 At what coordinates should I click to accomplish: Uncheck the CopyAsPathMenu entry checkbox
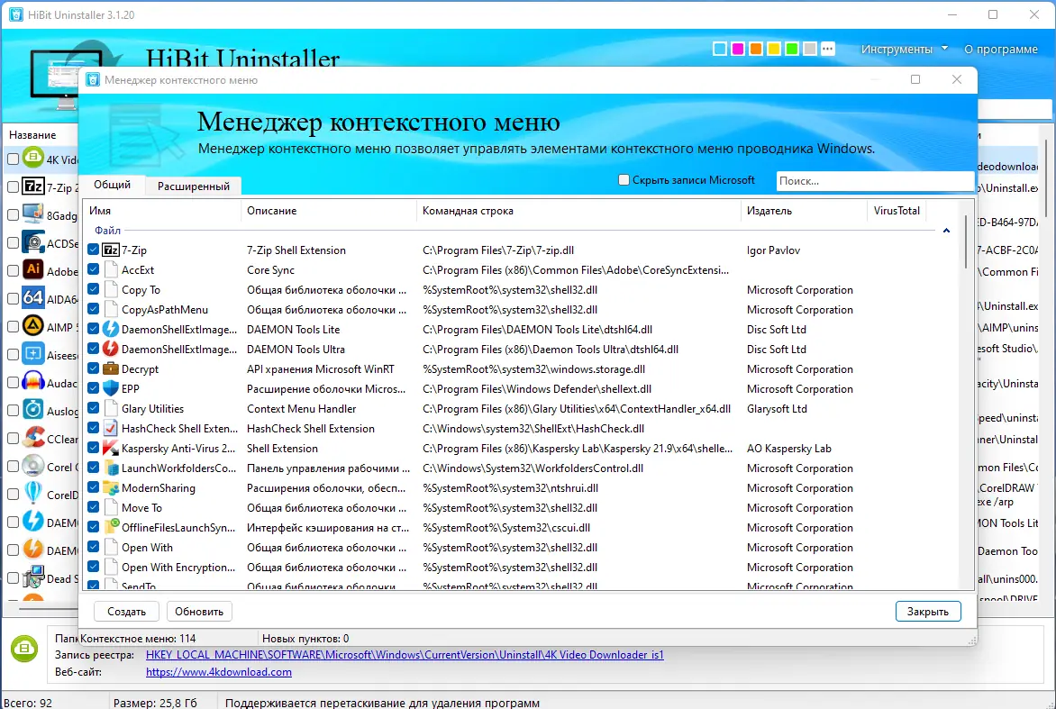[x=94, y=309]
